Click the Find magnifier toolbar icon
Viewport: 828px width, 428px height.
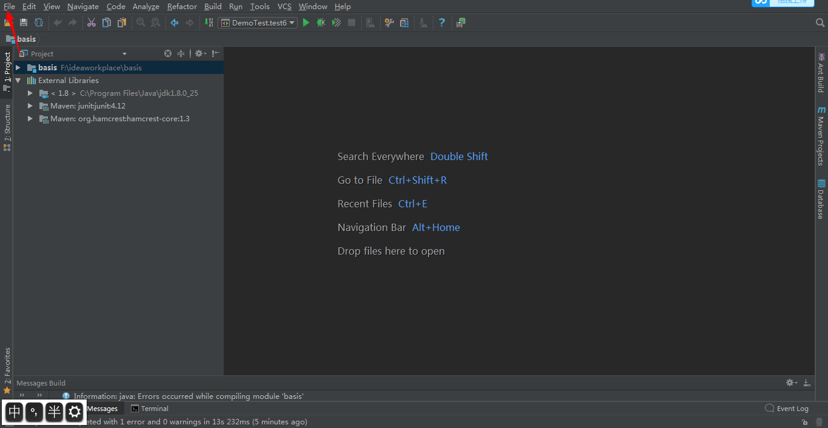coord(141,22)
